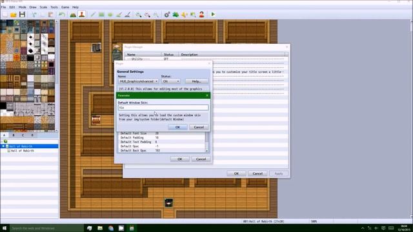Open the Sound Test icon

[184, 14]
